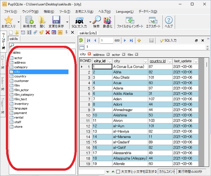Close the city tab
Image resolution: width=211 pixels, height=176 pixels.
[x=89, y=54]
